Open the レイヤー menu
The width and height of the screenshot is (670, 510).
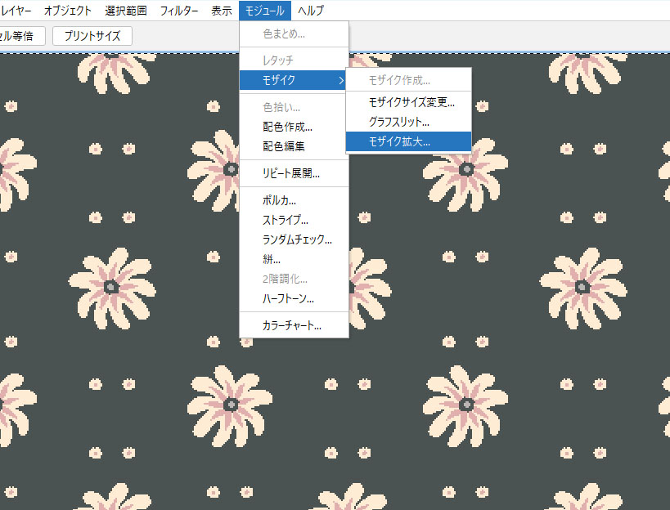[16, 11]
